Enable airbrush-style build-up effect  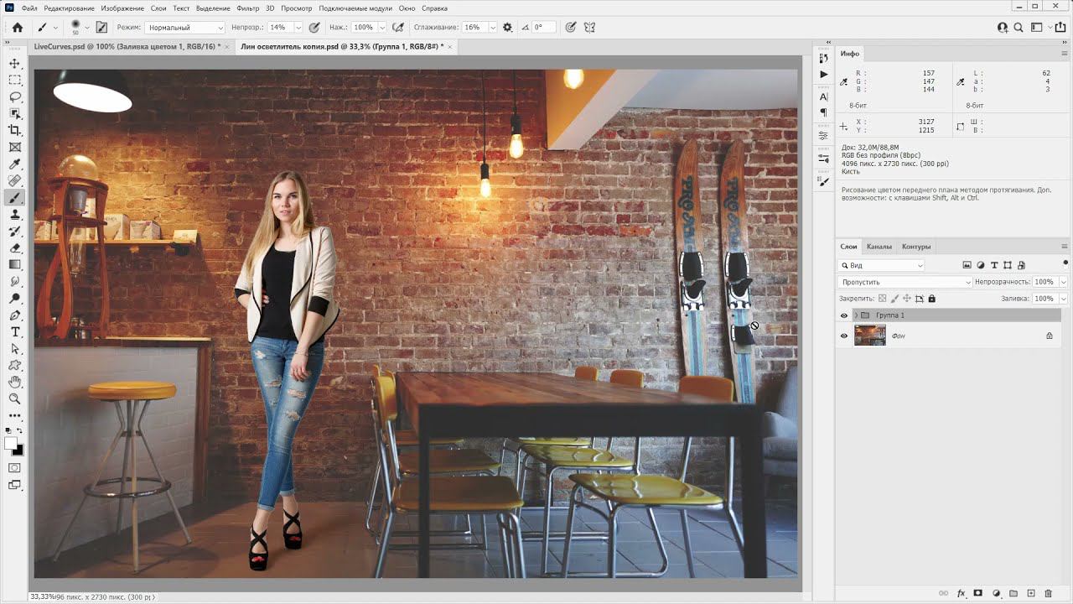pyautogui.click(x=398, y=28)
